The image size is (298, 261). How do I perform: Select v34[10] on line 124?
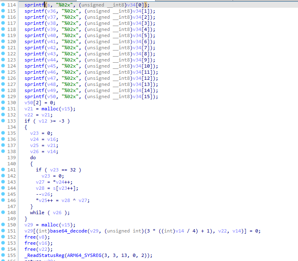pos(142,66)
